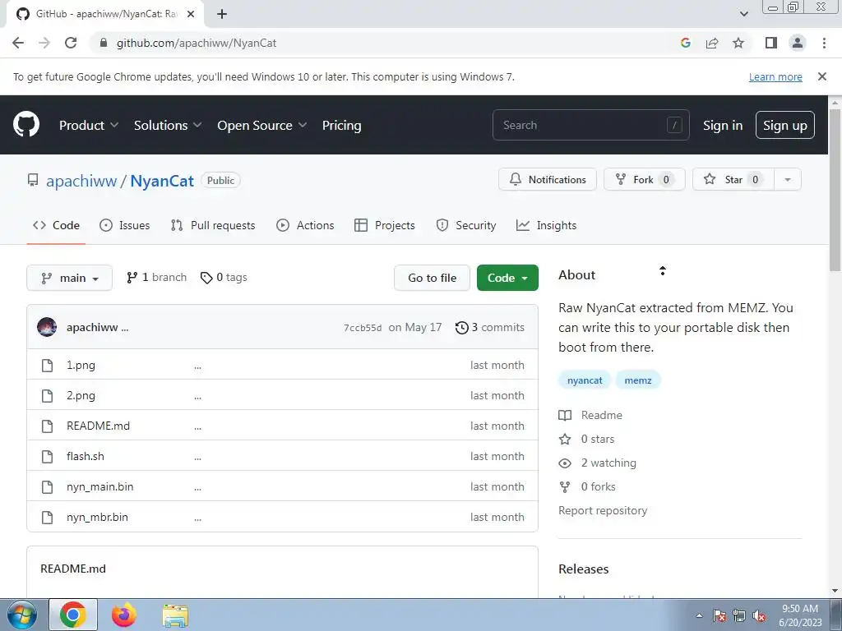Expand the Product menu

(89, 125)
